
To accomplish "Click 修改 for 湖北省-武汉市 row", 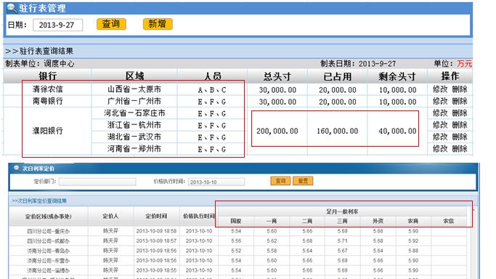I will tap(440, 137).
